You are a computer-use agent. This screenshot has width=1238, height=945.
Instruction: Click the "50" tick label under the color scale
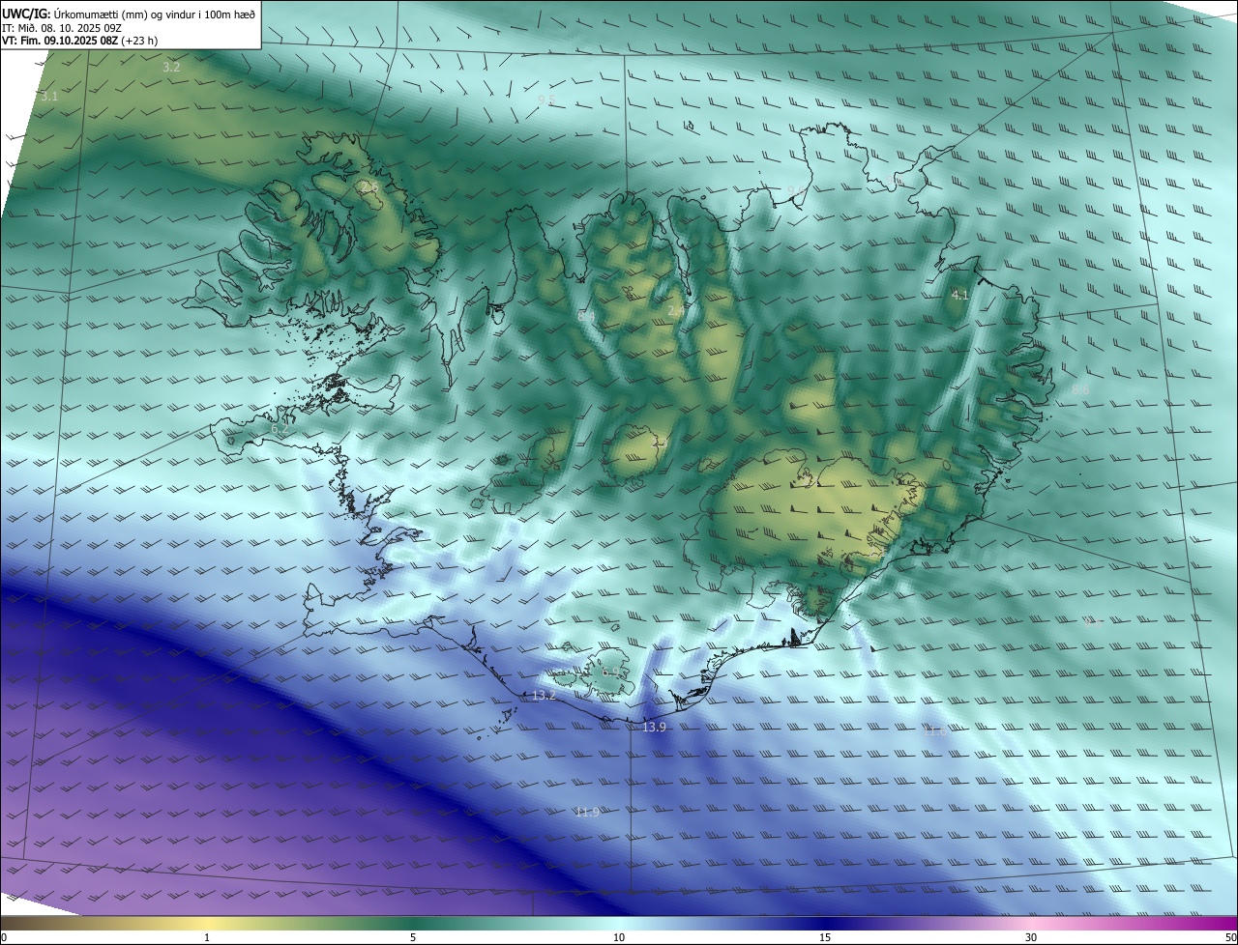pyautogui.click(x=1230, y=937)
